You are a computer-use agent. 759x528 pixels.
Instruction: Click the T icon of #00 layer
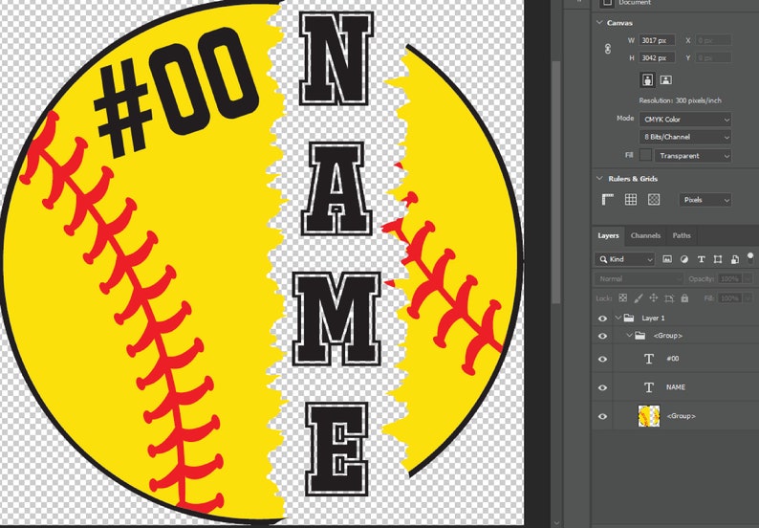click(x=649, y=359)
